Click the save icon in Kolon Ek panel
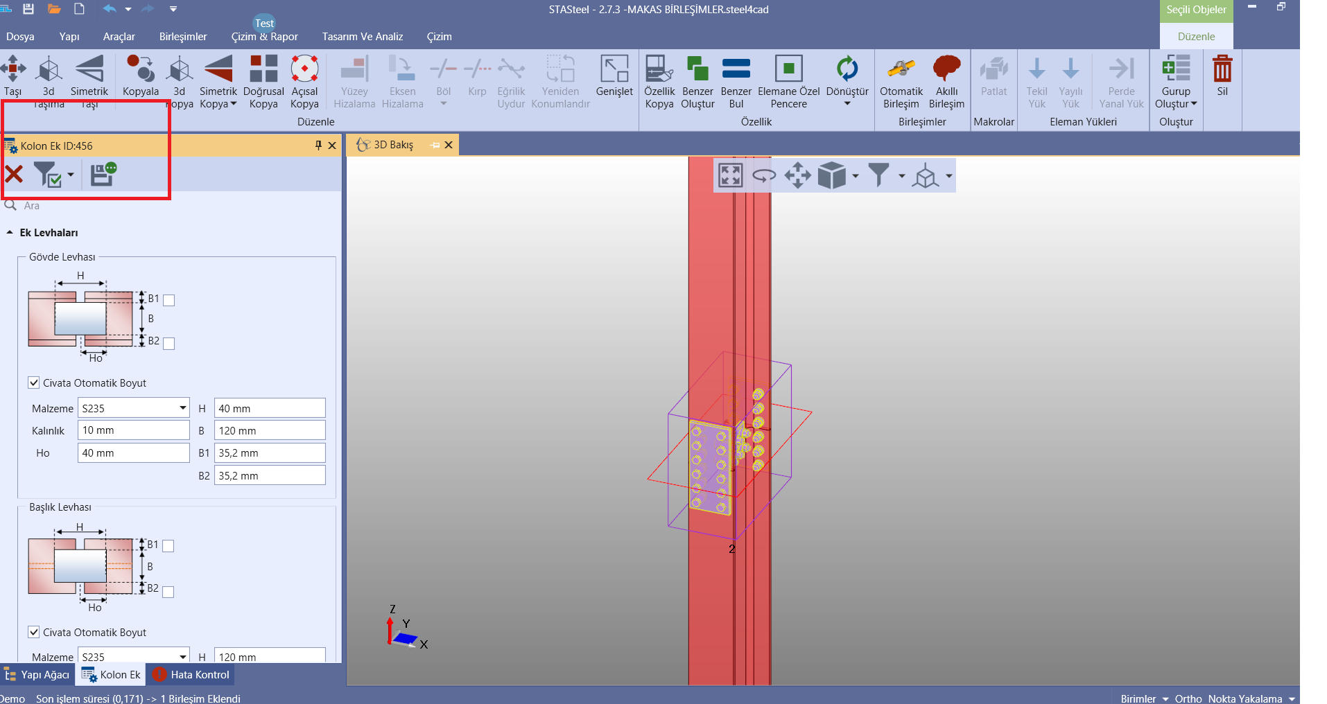Screen dimensions: 1327x704 pos(103,174)
